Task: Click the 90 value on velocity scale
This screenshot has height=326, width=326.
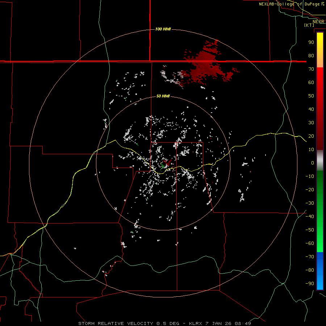Action: coord(311,42)
